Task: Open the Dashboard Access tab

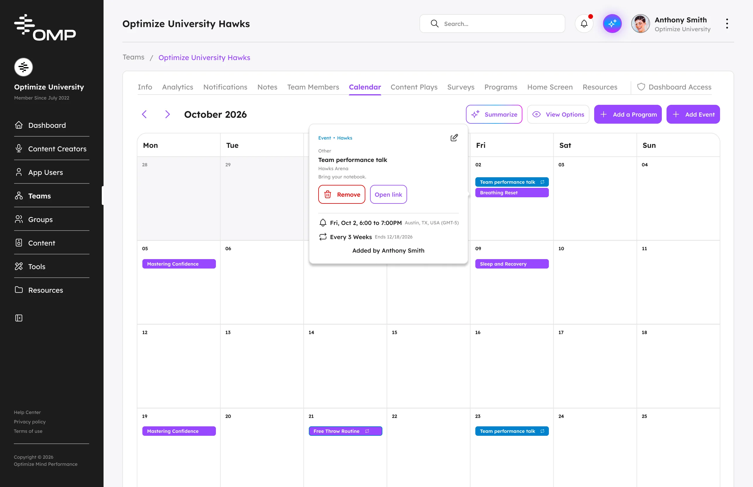Action: click(x=674, y=87)
